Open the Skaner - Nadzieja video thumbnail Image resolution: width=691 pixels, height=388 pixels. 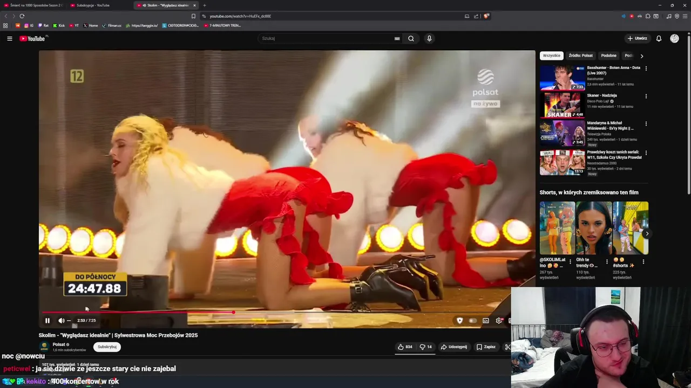point(562,105)
